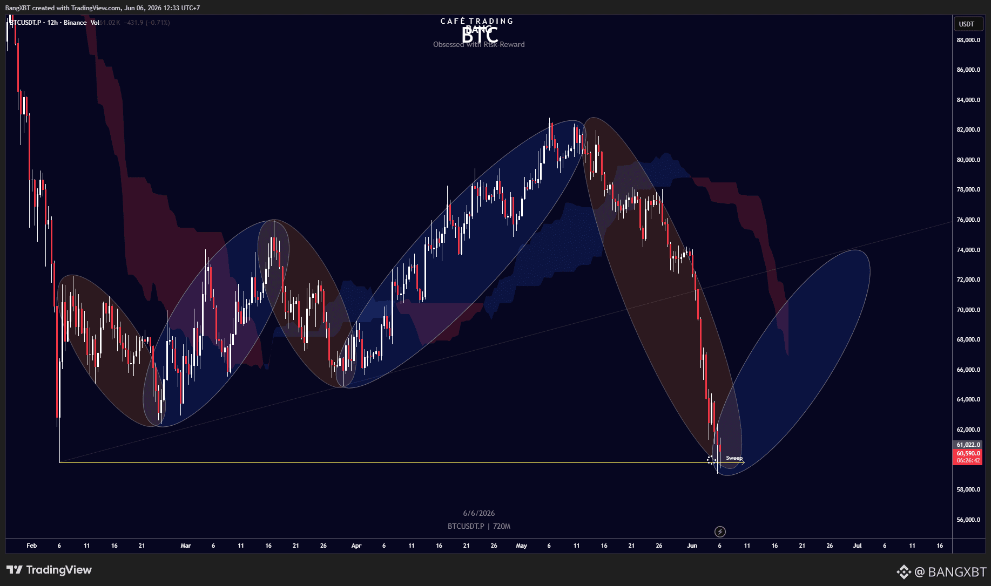
Task: Click the red 60,590.0 current price label
Action: pos(968,453)
